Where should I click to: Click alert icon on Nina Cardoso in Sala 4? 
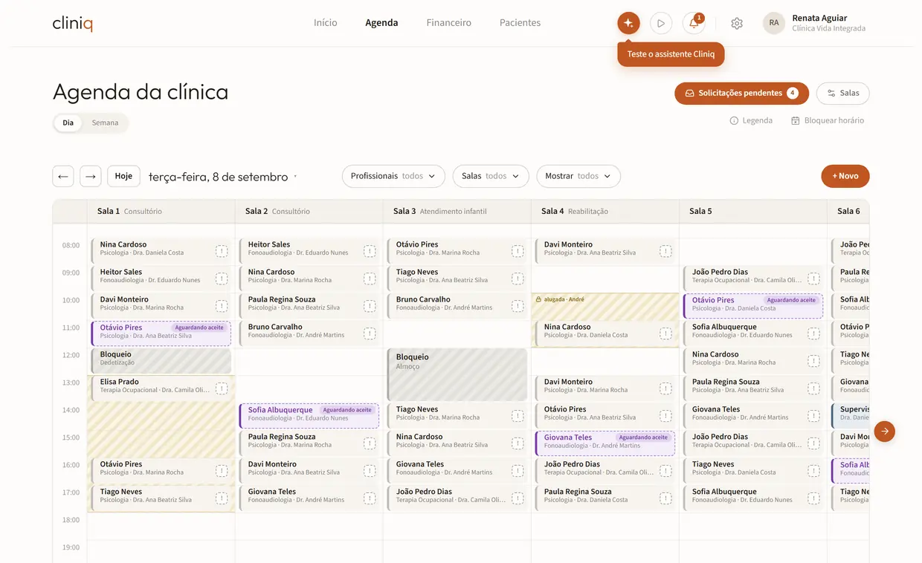click(x=665, y=333)
